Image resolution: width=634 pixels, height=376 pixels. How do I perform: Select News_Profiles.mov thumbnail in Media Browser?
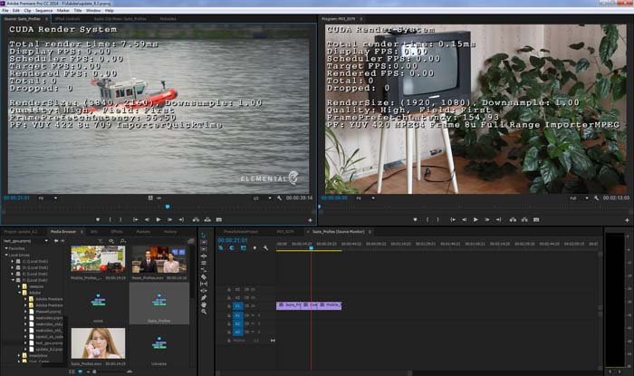[x=158, y=259]
